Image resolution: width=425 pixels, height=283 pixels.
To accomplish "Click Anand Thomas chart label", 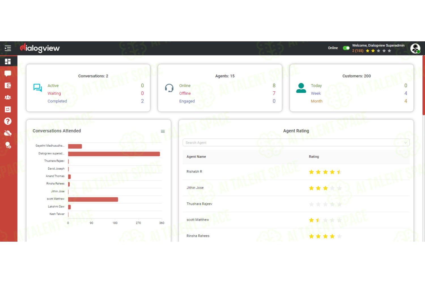I will (55, 176).
